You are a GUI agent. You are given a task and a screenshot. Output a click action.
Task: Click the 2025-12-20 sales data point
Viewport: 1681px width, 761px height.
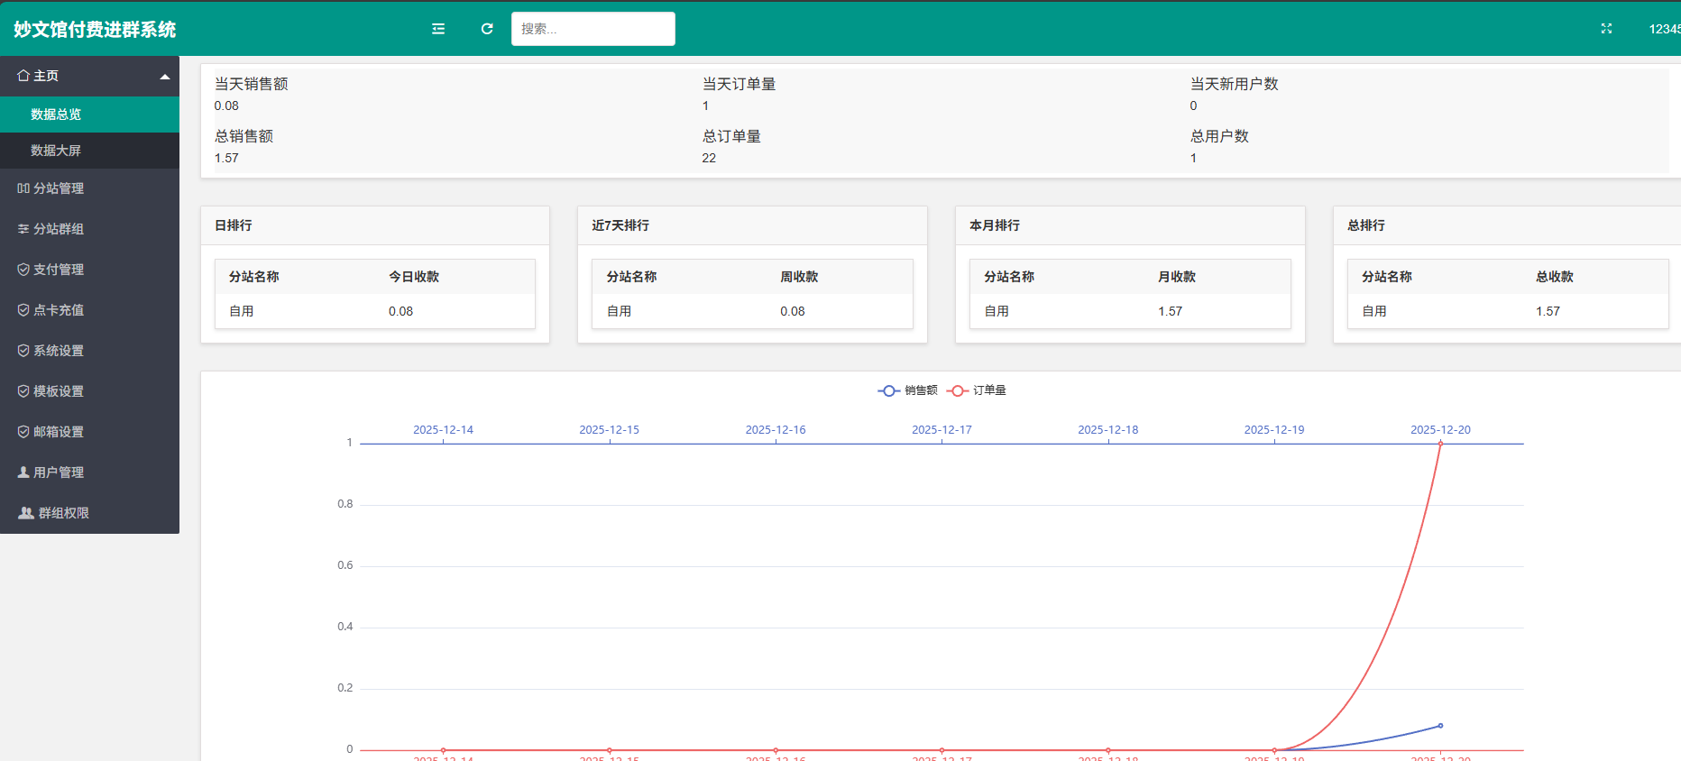1440,726
